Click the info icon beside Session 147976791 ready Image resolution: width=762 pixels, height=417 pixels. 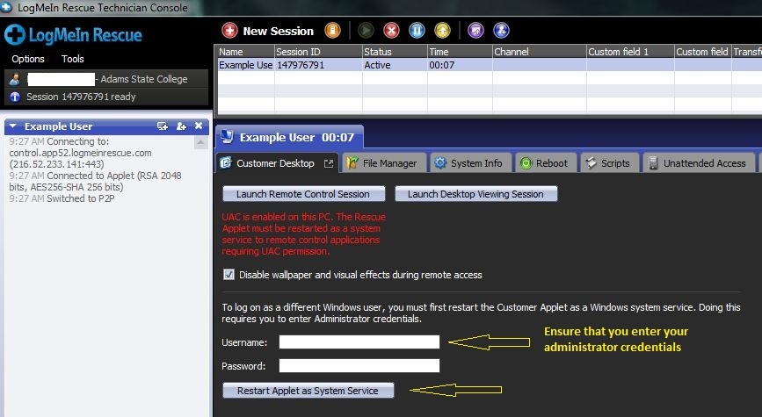tap(15, 97)
